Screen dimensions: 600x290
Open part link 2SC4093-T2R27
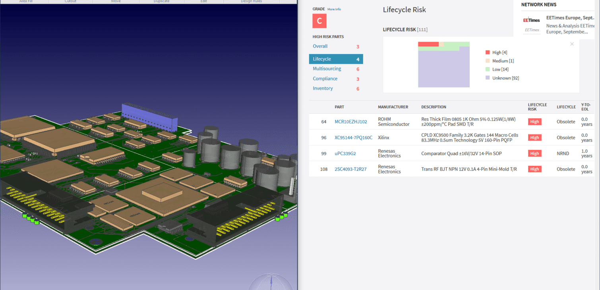click(350, 169)
